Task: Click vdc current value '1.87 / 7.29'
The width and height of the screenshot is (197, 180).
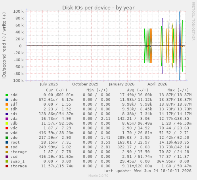Action: (x=57, y=128)
